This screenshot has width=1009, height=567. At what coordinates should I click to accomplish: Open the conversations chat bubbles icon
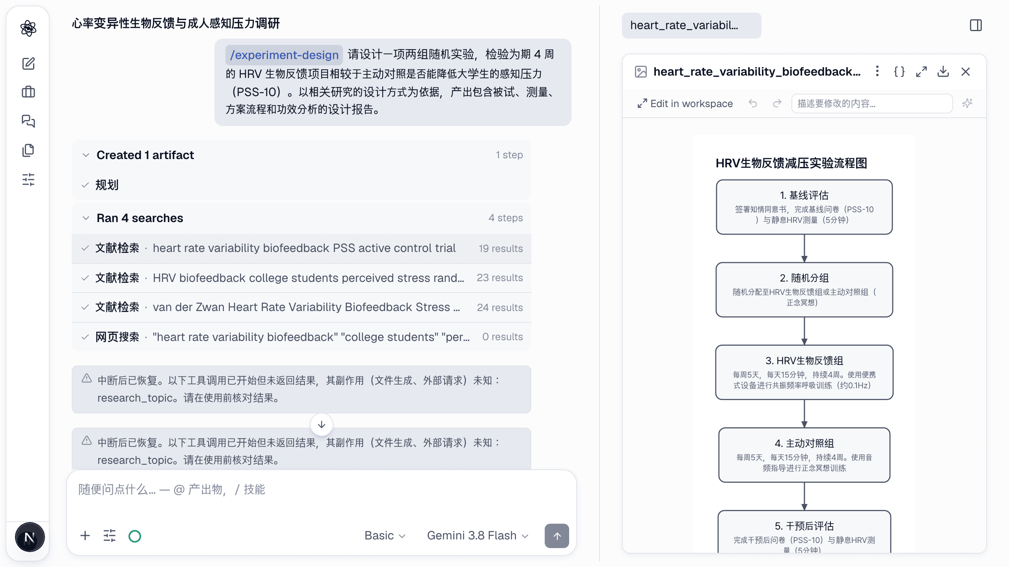point(28,121)
